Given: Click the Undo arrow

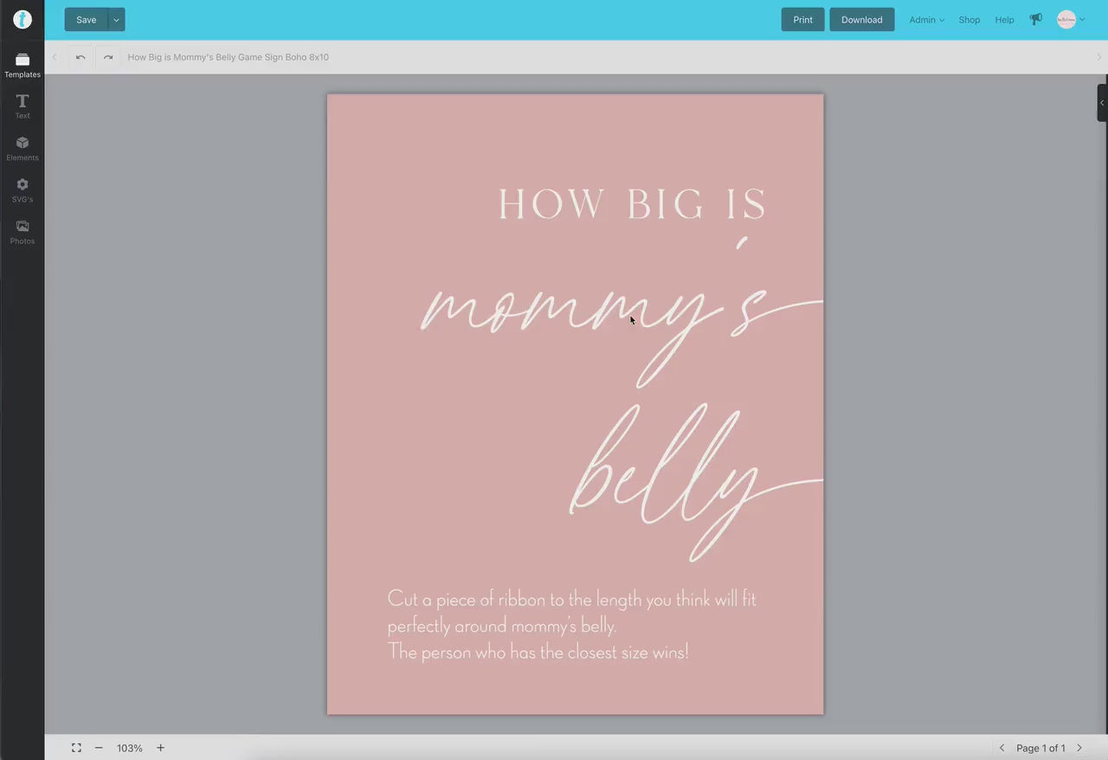Looking at the screenshot, I should [x=81, y=57].
